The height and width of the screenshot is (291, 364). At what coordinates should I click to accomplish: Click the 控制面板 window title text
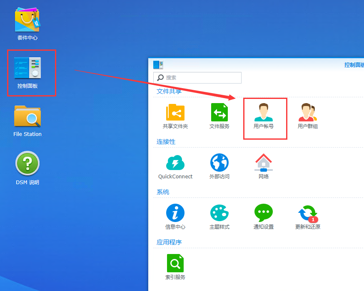pos(354,65)
